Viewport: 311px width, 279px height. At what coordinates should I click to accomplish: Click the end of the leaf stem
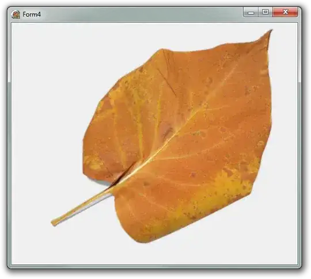point(54,223)
